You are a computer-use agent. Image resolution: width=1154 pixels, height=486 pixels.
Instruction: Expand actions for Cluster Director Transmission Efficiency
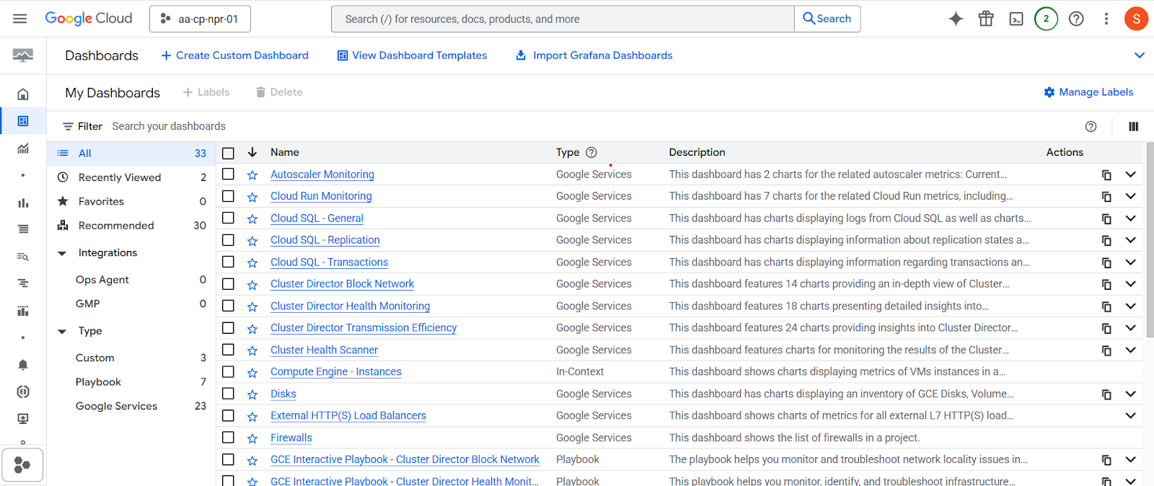pyautogui.click(x=1130, y=328)
